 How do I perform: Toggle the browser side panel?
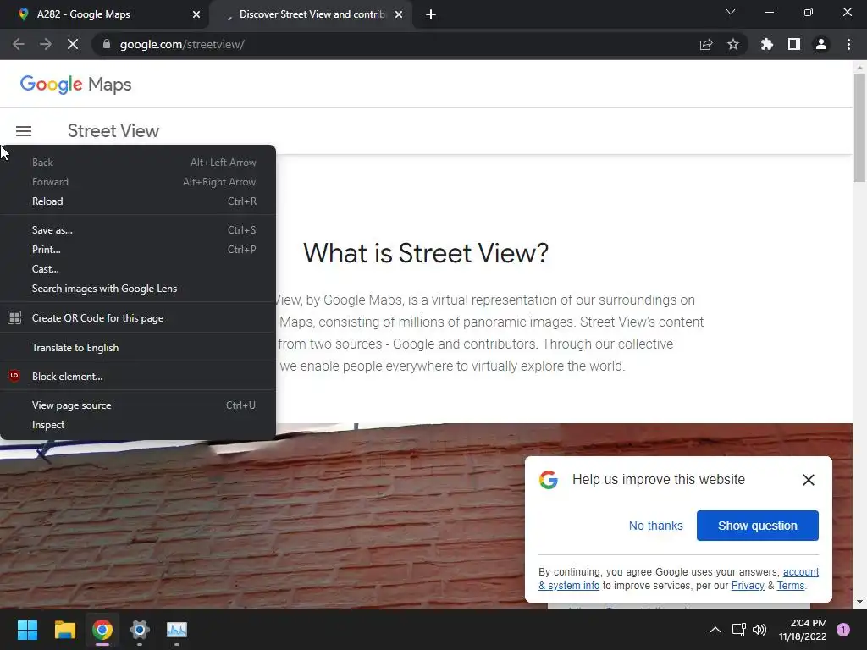[794, 44]
